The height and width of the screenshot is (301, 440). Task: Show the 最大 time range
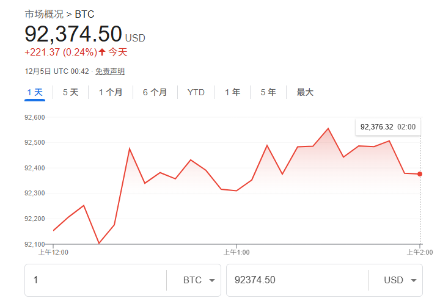(x=305, y=93)
